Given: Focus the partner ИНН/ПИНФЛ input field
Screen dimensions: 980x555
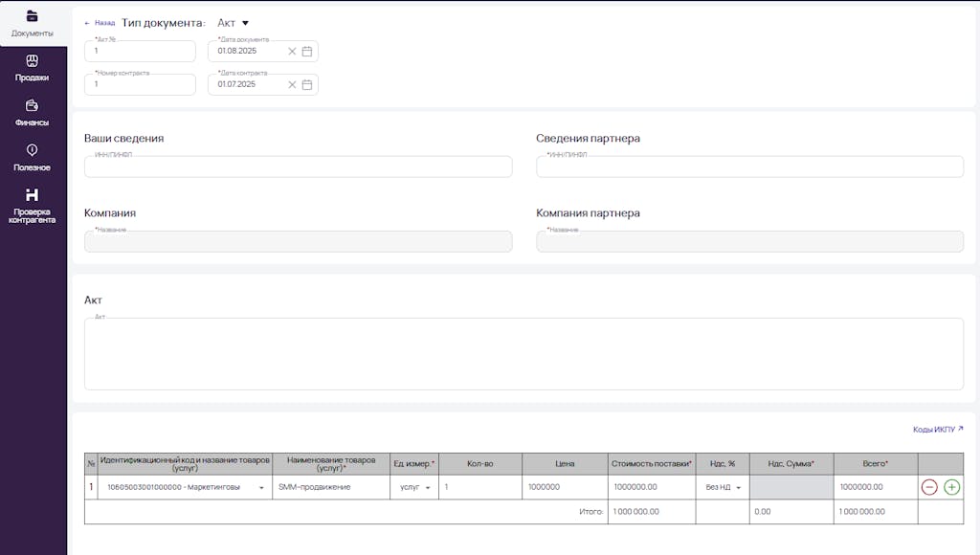Looking at the screenshot, I should [749, 166].
